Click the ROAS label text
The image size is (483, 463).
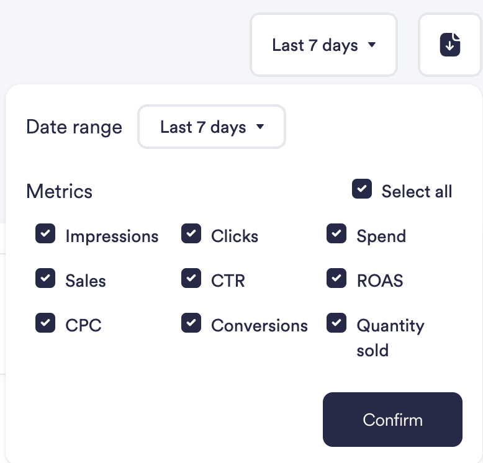(380, 281)
